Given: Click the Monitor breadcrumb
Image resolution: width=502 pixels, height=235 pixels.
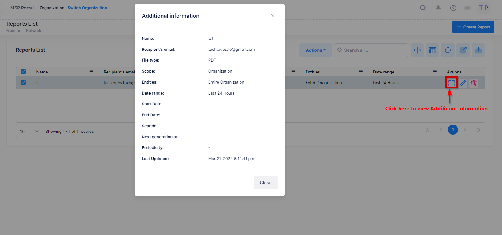Looking at the screenshot, I should pyautogui.click(x=13, y=31).
